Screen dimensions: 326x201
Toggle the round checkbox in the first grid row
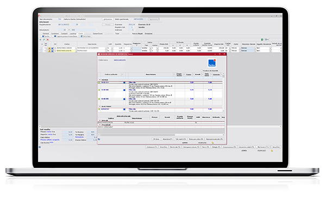[55, 48]
